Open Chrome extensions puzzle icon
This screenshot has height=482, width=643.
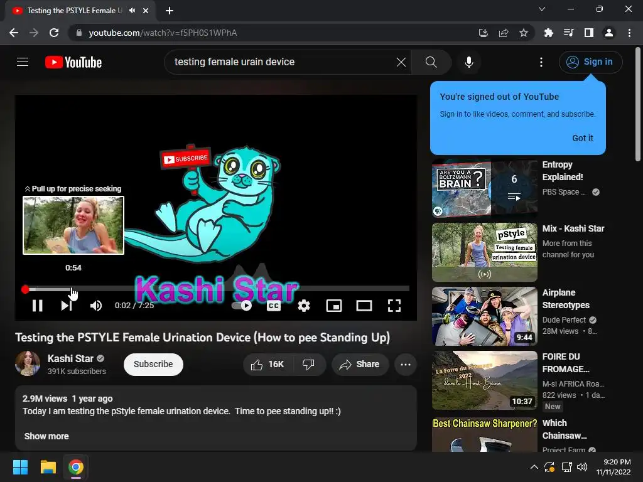(548, 33)
